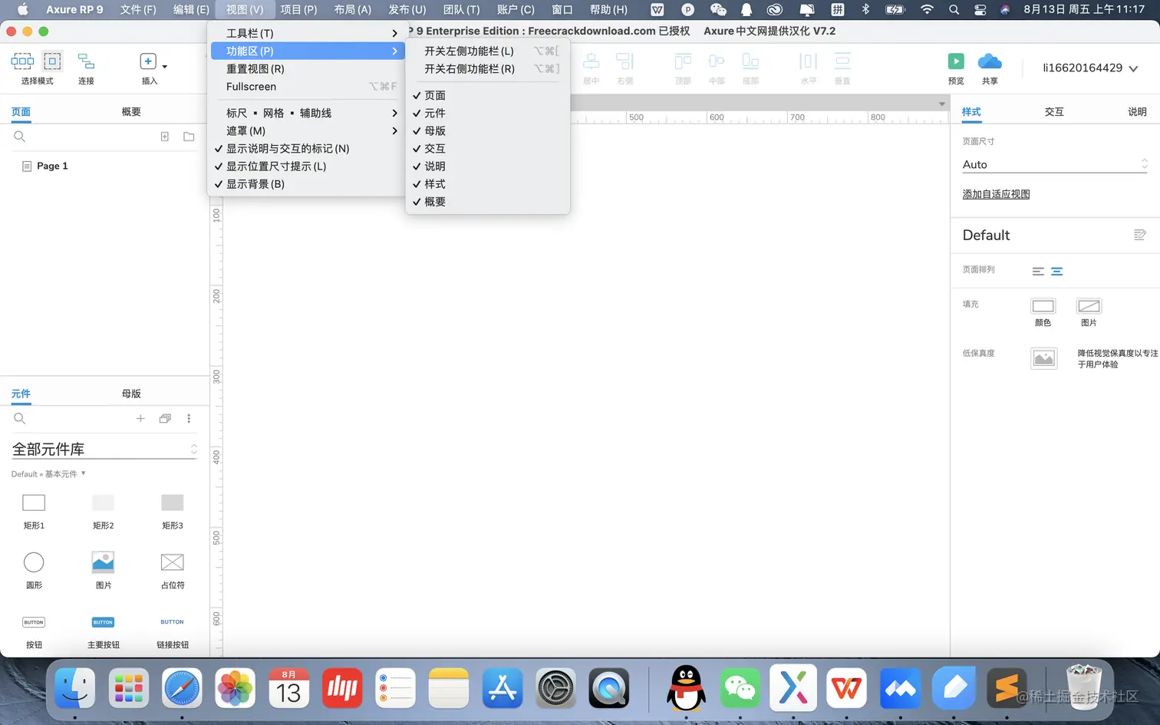The width and height of the screenshot is (1160, 725).
Task: Click the page align center icon
Action: (x=1057, y=272)
